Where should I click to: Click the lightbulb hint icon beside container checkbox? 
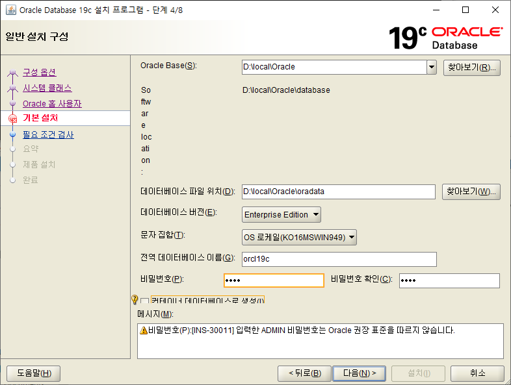[135, 299]
